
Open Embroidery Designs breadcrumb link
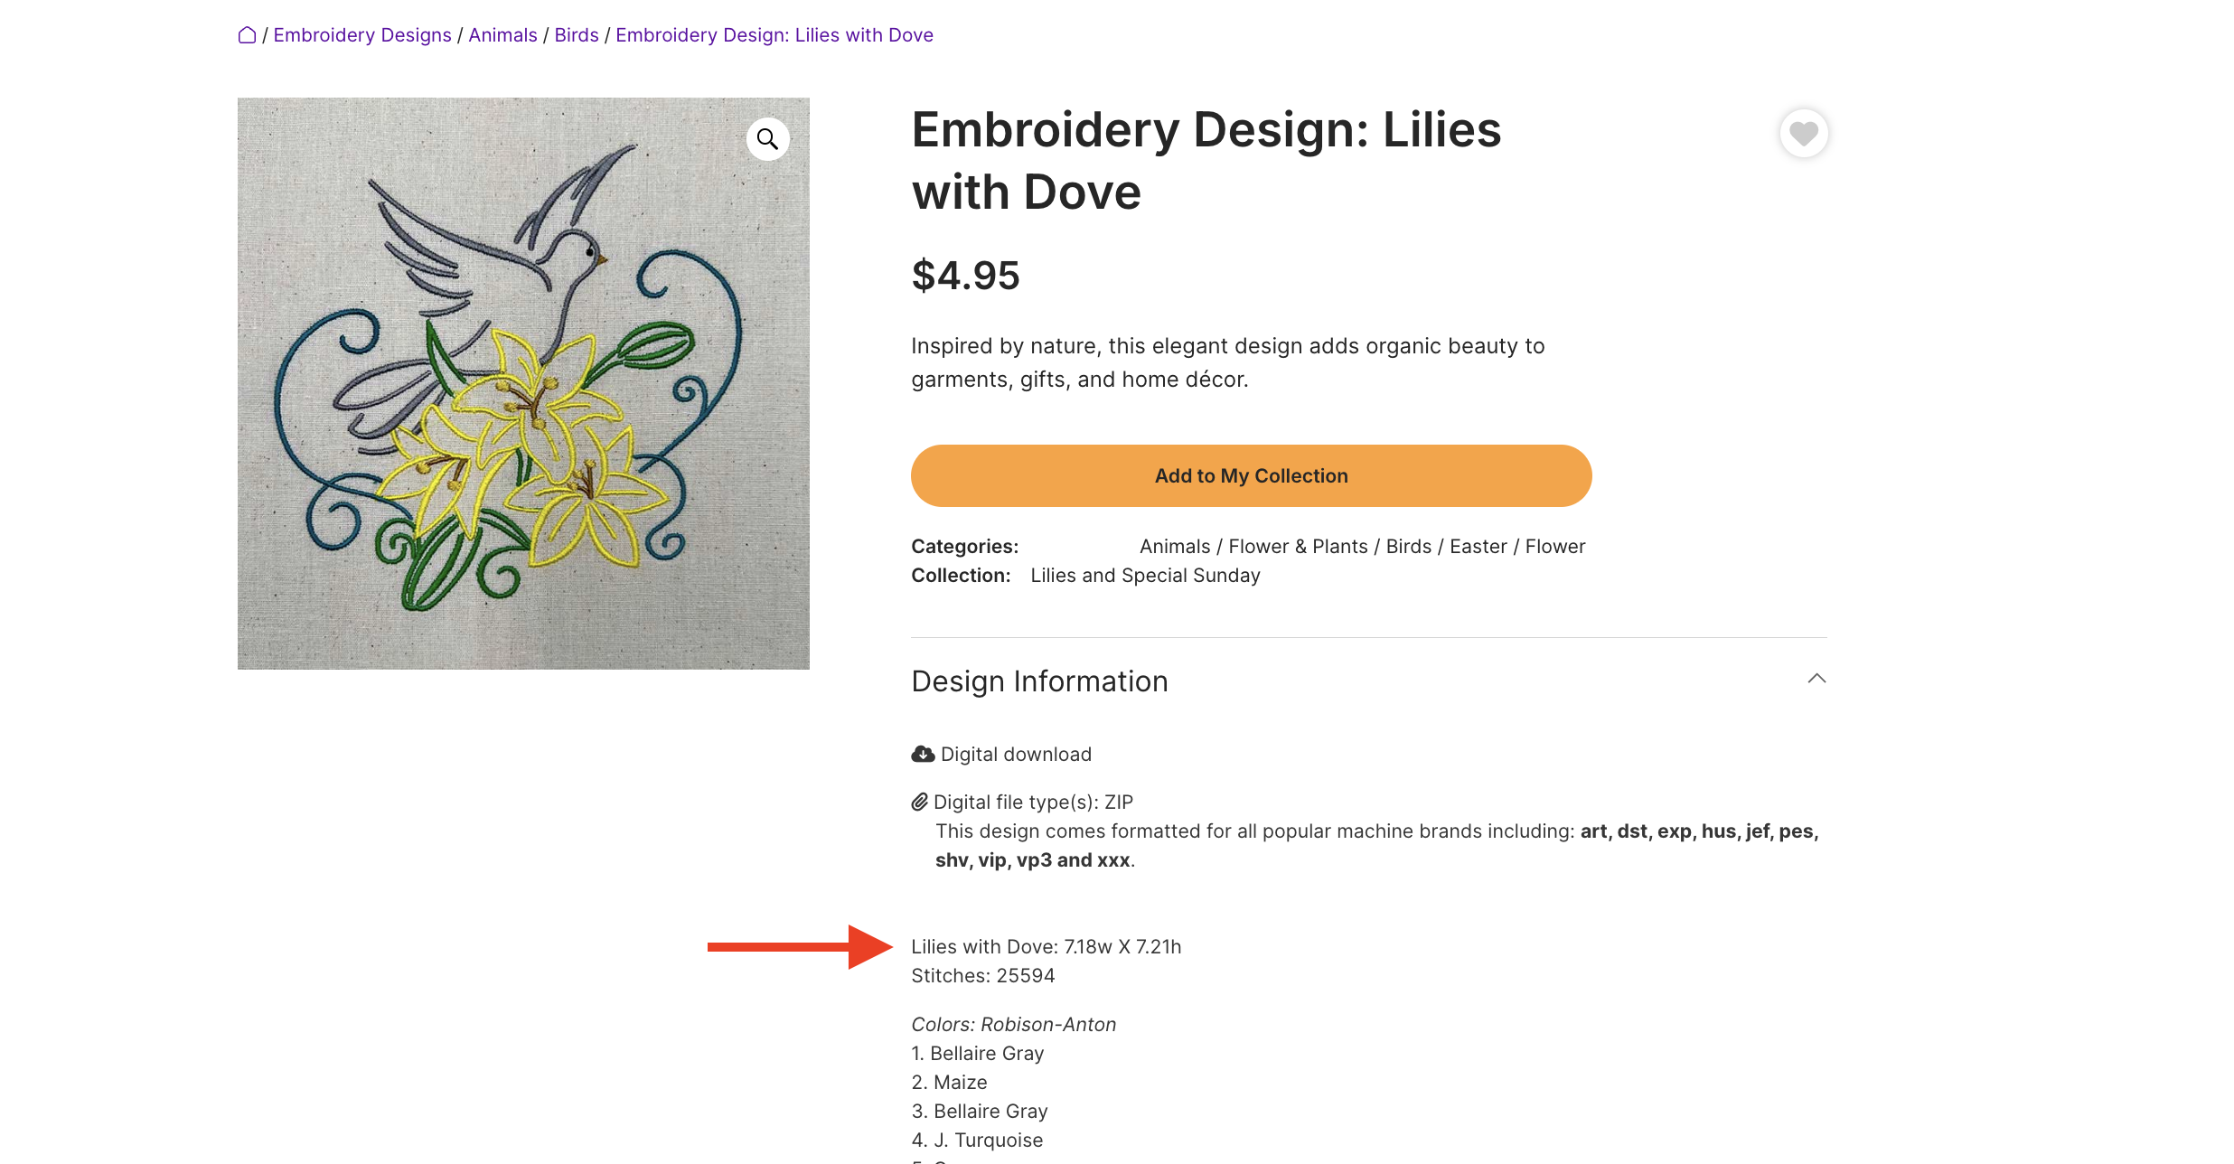[x=362, y=35]
